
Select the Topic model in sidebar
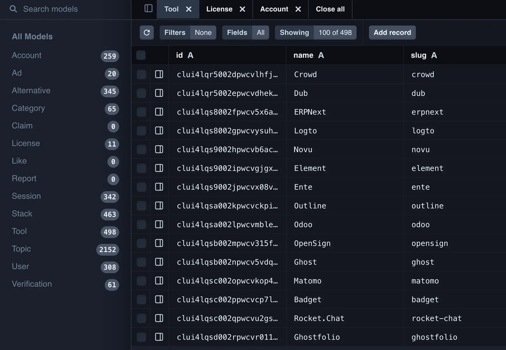21,249
